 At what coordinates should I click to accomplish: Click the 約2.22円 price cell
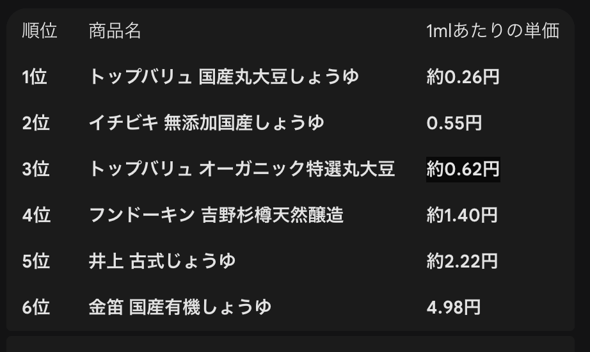click(x=462, y=261)
